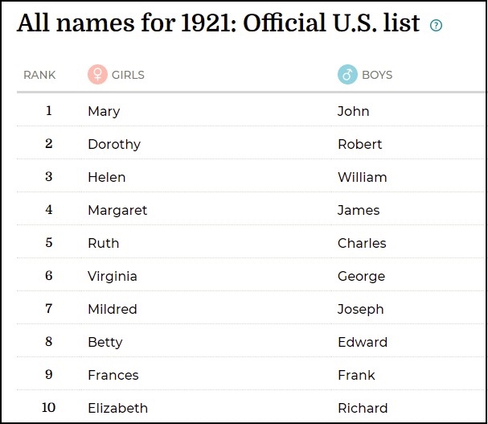Choose the boy name Charles

point(362,243)
